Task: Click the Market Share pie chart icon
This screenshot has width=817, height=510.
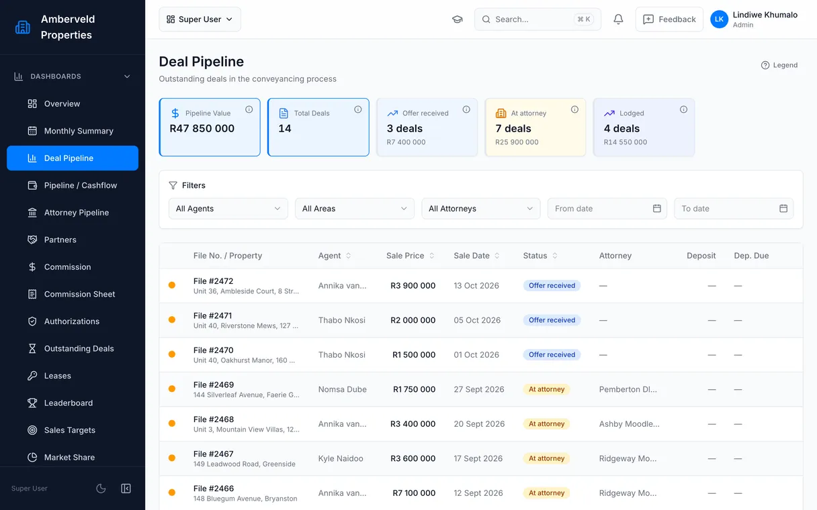Action: click(x=32, y=457)
